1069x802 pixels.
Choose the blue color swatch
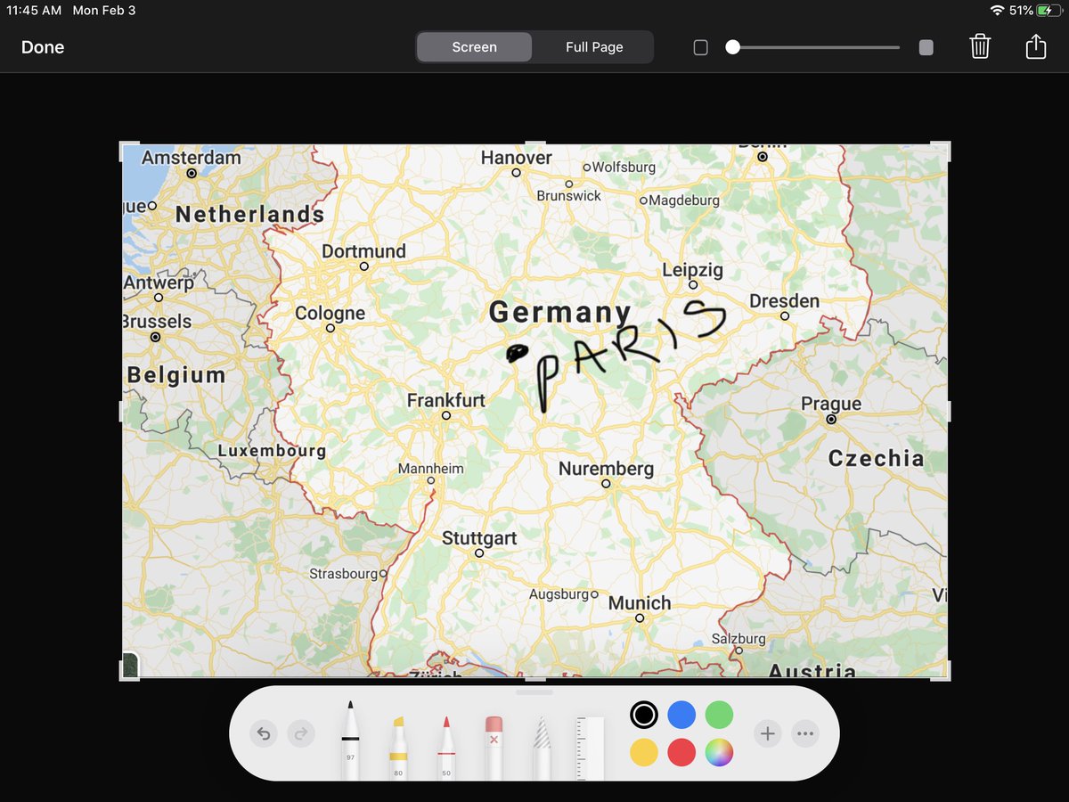coord(681,715)
